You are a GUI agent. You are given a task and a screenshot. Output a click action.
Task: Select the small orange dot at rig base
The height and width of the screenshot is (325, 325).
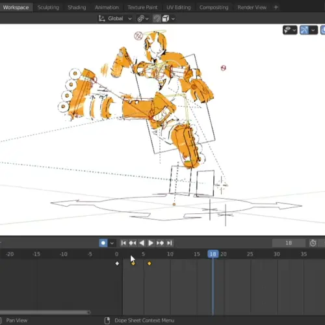[x=174, y=204]
